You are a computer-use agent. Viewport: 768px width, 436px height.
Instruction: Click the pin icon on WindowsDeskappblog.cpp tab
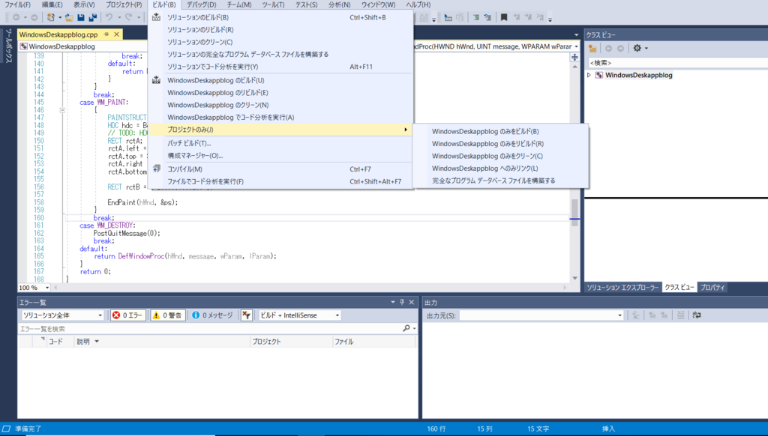pyautogui.click(x=106, y=34)
